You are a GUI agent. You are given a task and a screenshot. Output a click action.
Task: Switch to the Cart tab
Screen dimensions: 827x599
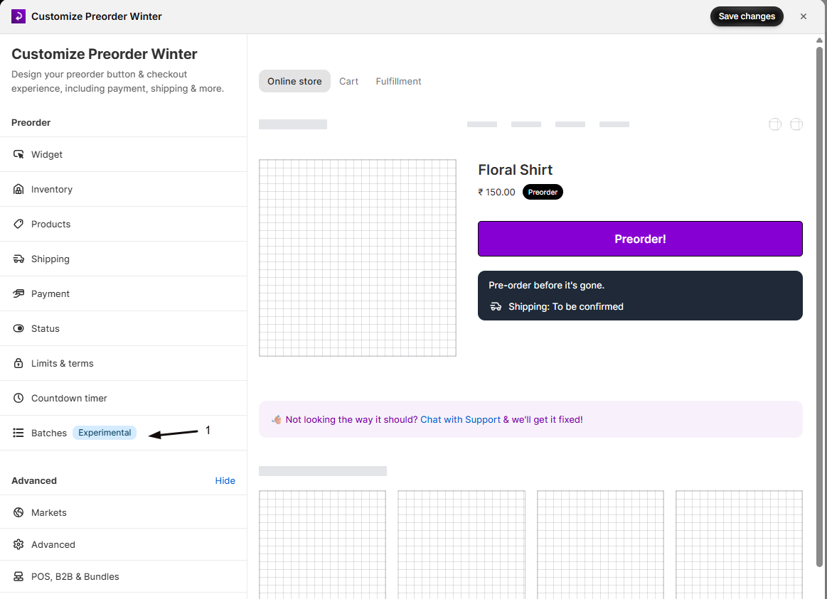(x=348, y=81)
